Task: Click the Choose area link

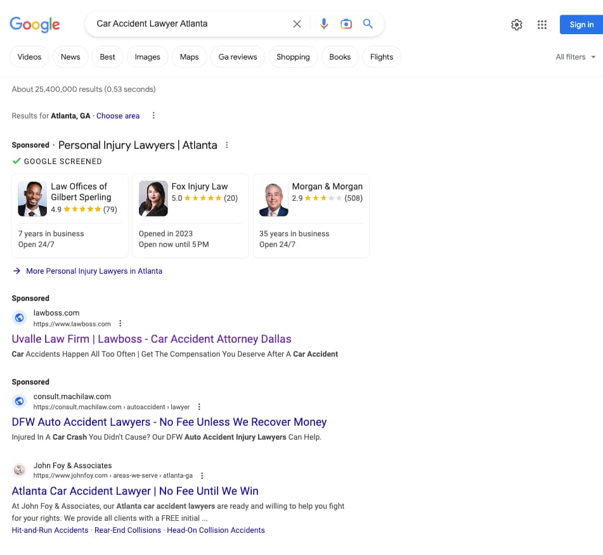Action: pos(118,116)
